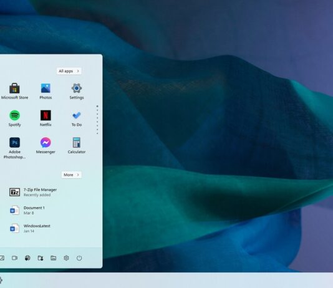This screenshot has height=288, width=333.
Task: Open the Document 1 file
Action: pos(27,210)
